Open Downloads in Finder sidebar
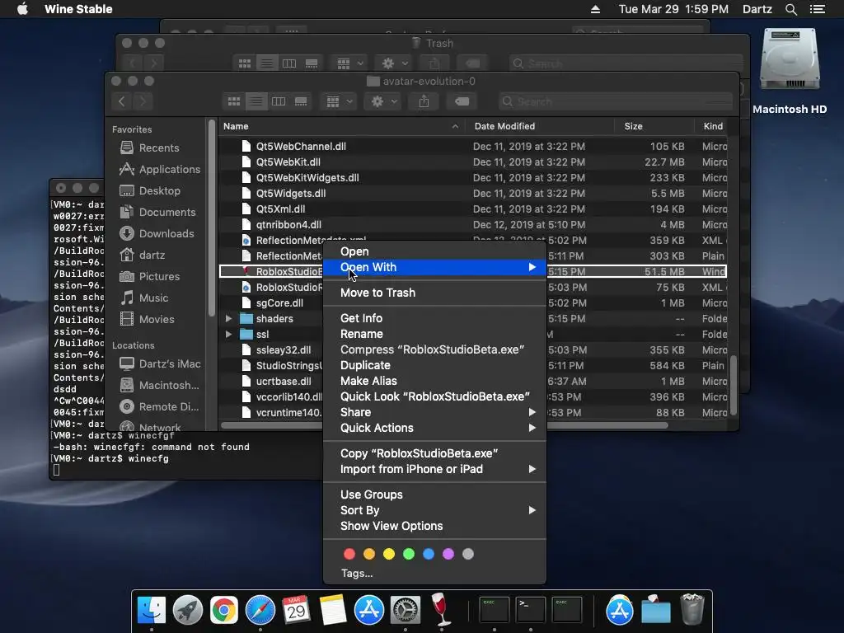This screenshot has height=633, width=844. [157, 233]
